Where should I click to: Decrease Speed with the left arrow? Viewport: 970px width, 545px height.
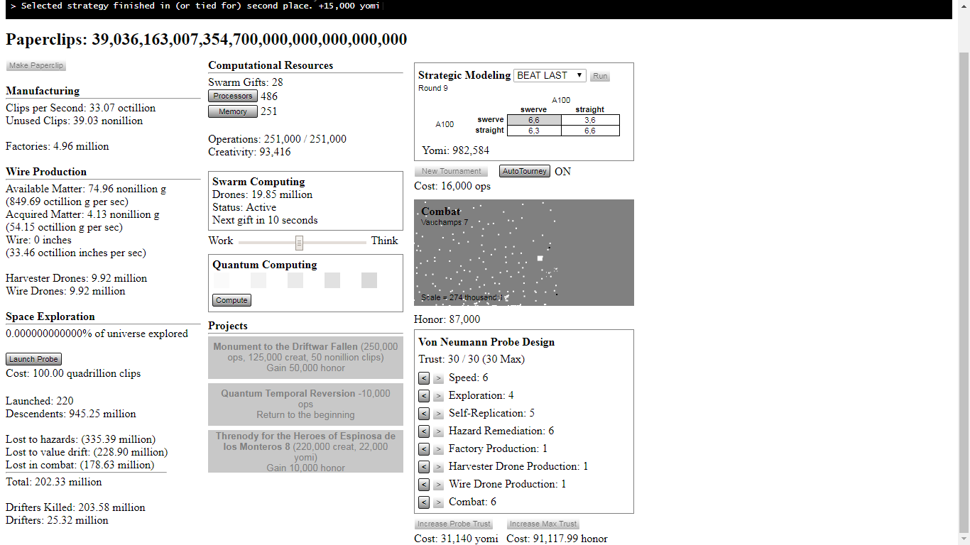point(424,378)
